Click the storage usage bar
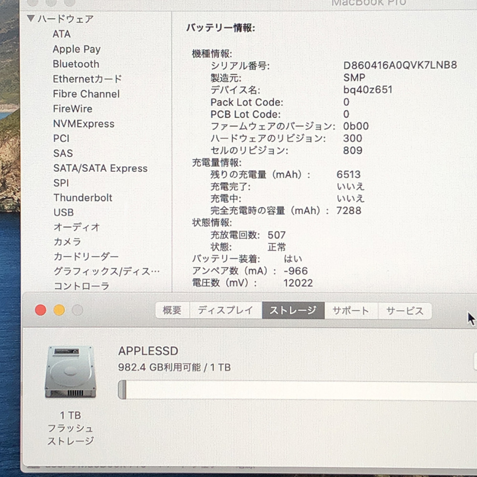The image size is (477, 477). point(297,390)
